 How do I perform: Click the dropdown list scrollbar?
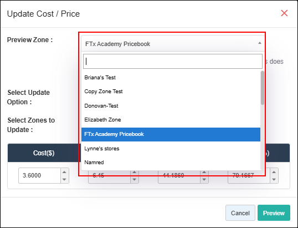click(262, 88)
